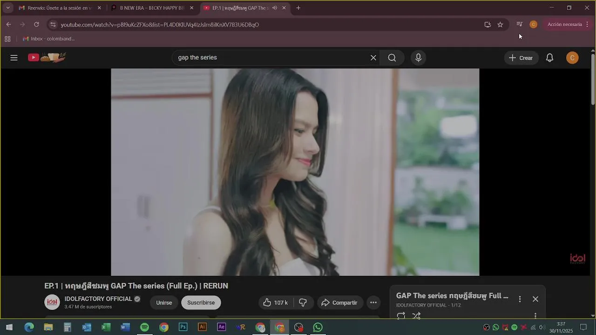Go back to the previous page
This screenshot has width=596, height=335.
pyautogui.click(x=8, y=25)
